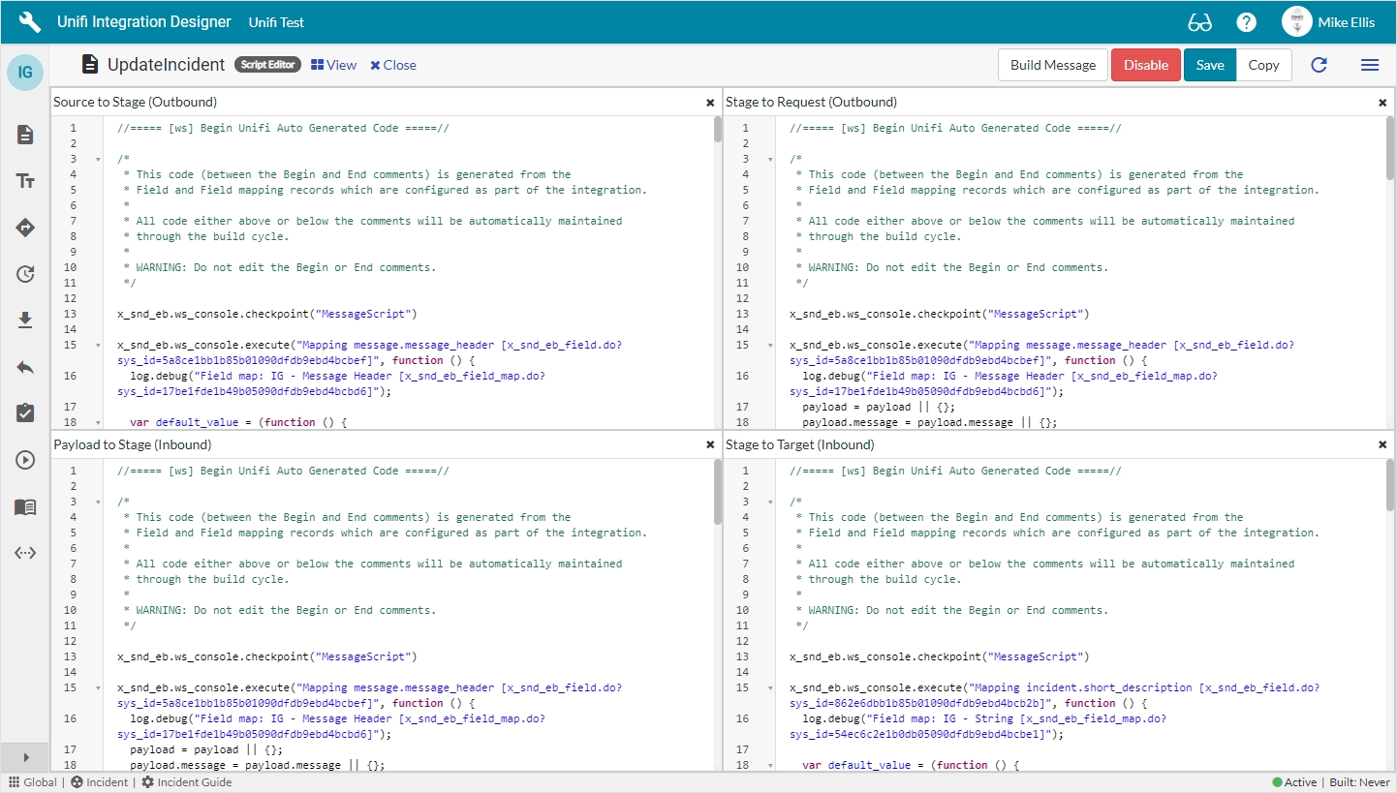1397x793 pixels.
Task: Collapse fold at line 15 in Stage to Target
Action: click(x=770, y=688)
